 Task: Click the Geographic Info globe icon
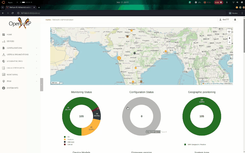[x=4, y=61]
